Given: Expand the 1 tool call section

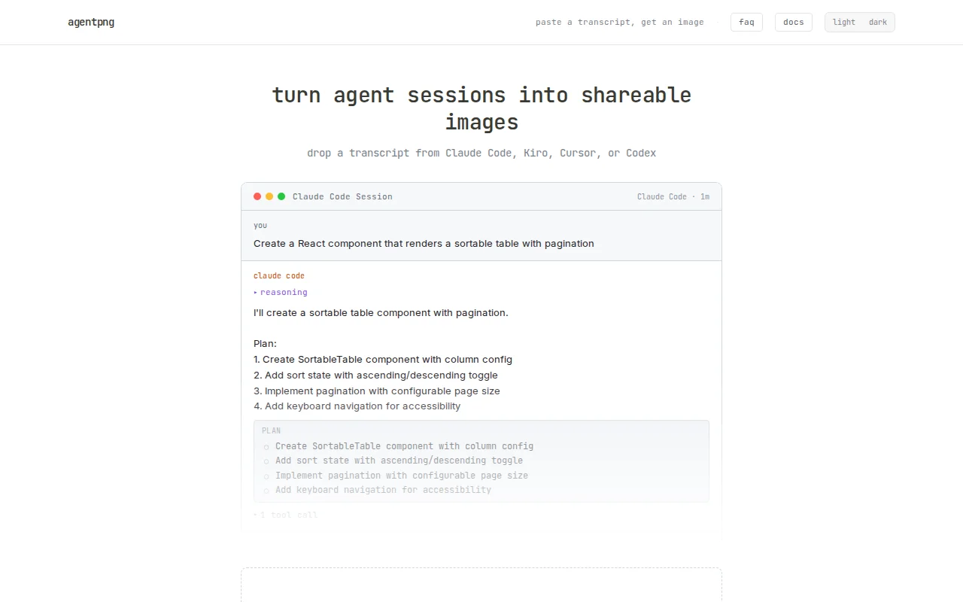Looking at the screenshot, I should tap(286, 515).
